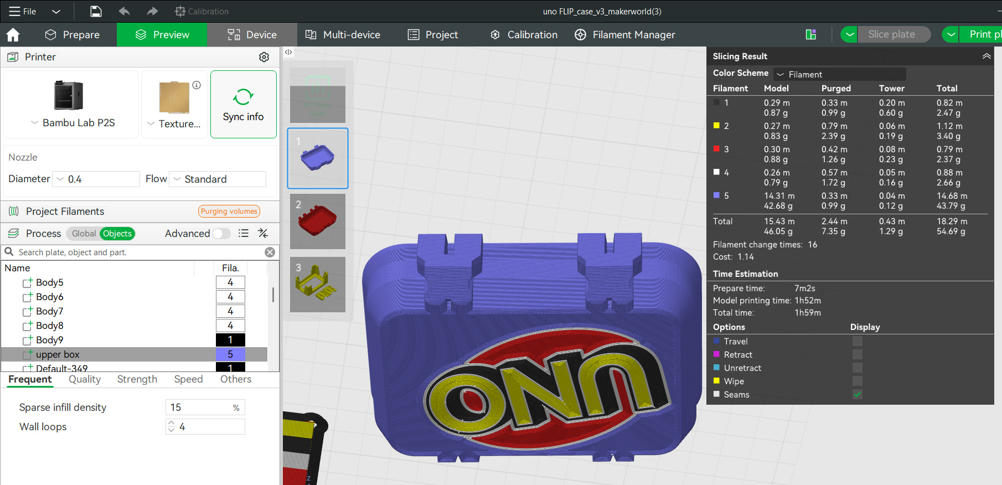1002x485 pixels.
Task: Click the Print plate button
Action: pos(980,34)
